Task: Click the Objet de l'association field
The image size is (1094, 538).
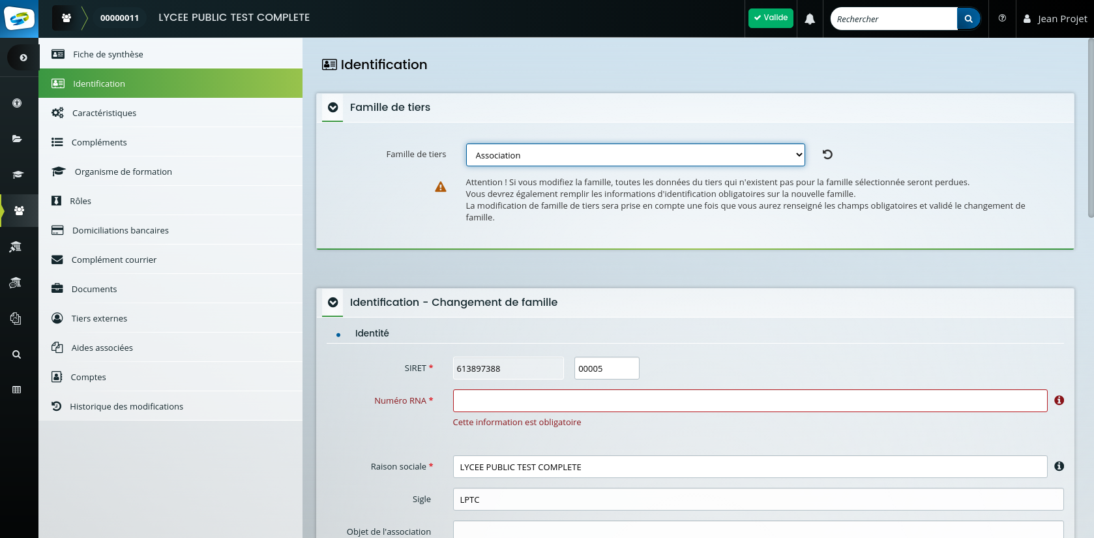Action: coord(758,530)
